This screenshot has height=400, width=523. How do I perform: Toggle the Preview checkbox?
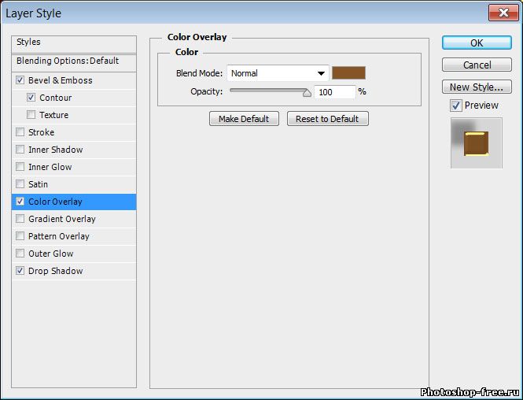456,106
